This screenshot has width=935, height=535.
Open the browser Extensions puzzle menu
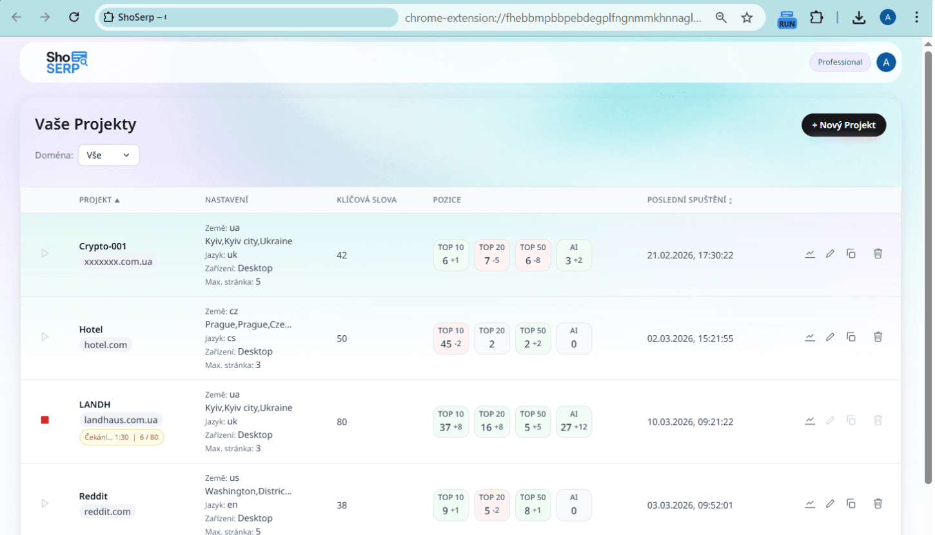(816, 17)
